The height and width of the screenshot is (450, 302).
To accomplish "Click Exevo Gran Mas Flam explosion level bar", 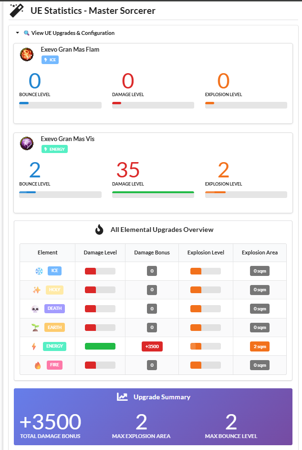I will click(x=246, y=105).
